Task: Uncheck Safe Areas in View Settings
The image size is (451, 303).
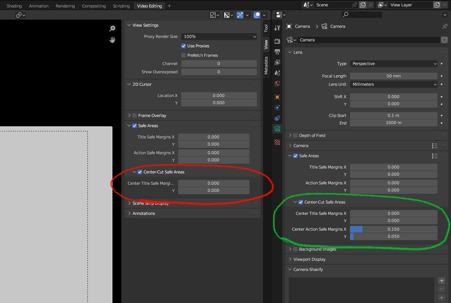Action: click(134, 125)
